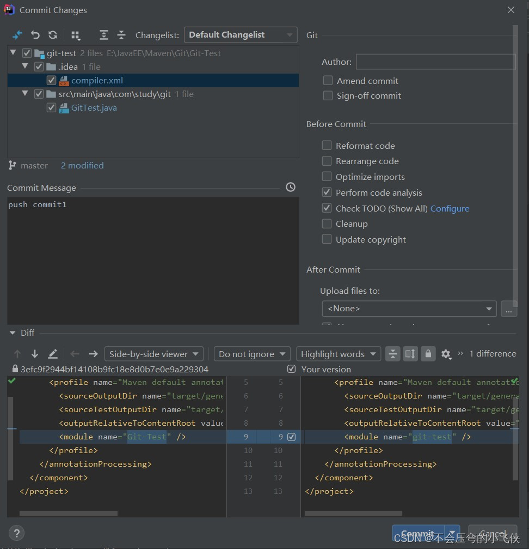
Task: Click in the commit message text area
Action: point(153,261)
